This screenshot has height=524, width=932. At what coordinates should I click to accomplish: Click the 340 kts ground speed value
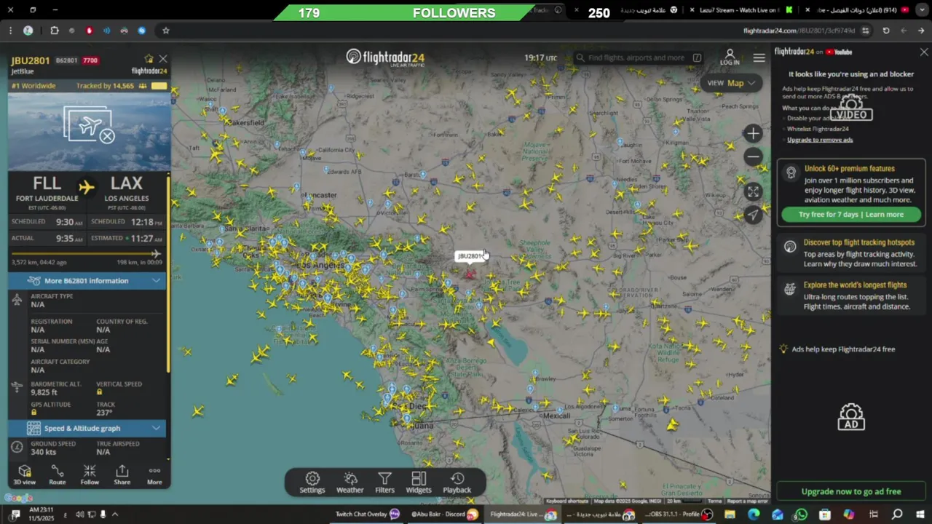[x=44, y=452]
